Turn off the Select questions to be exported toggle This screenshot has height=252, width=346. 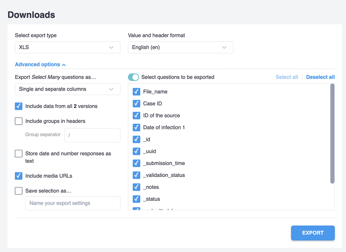pos(133,77)
